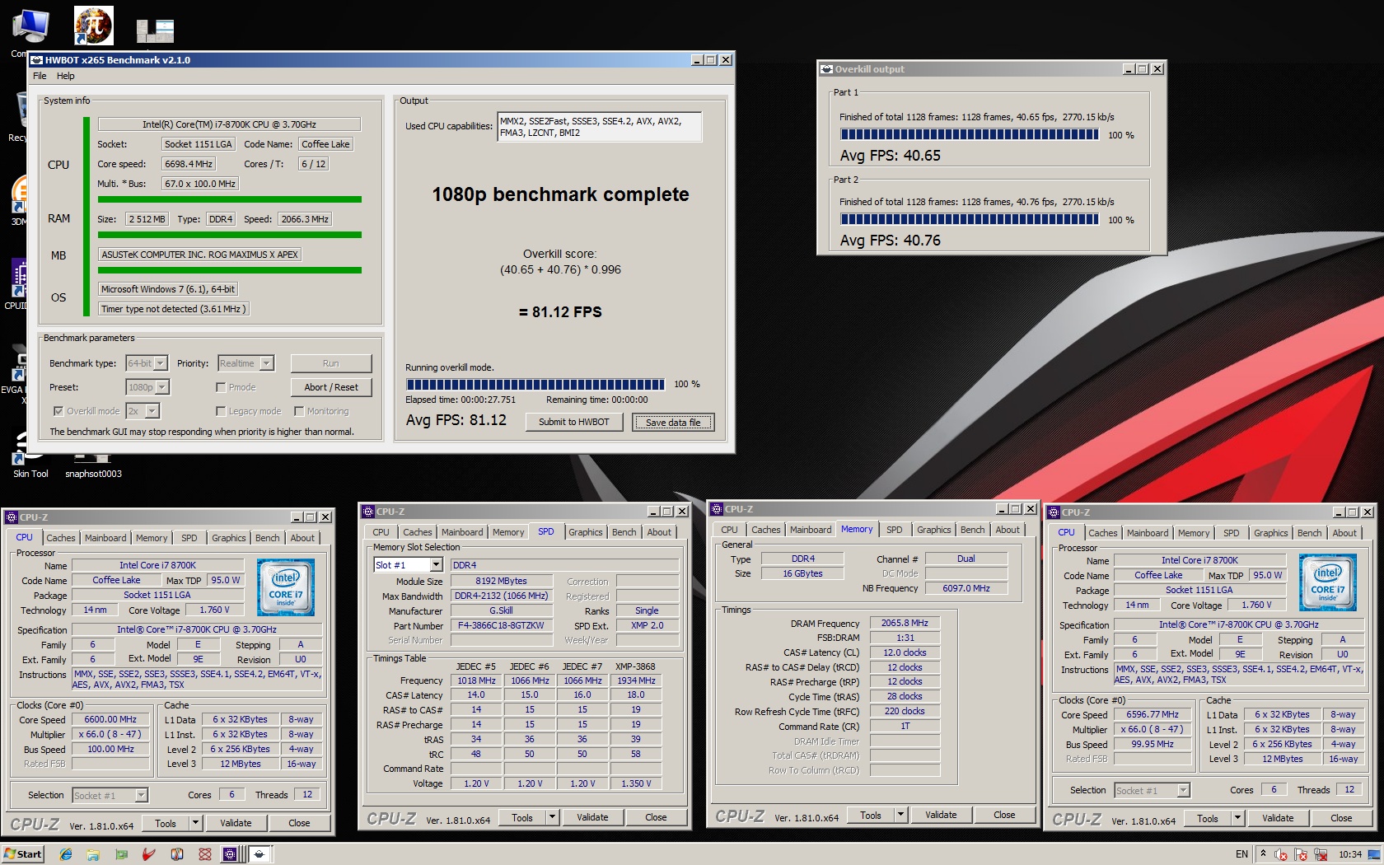Launch Internet Explorer from the taskbar

point(66,854)
